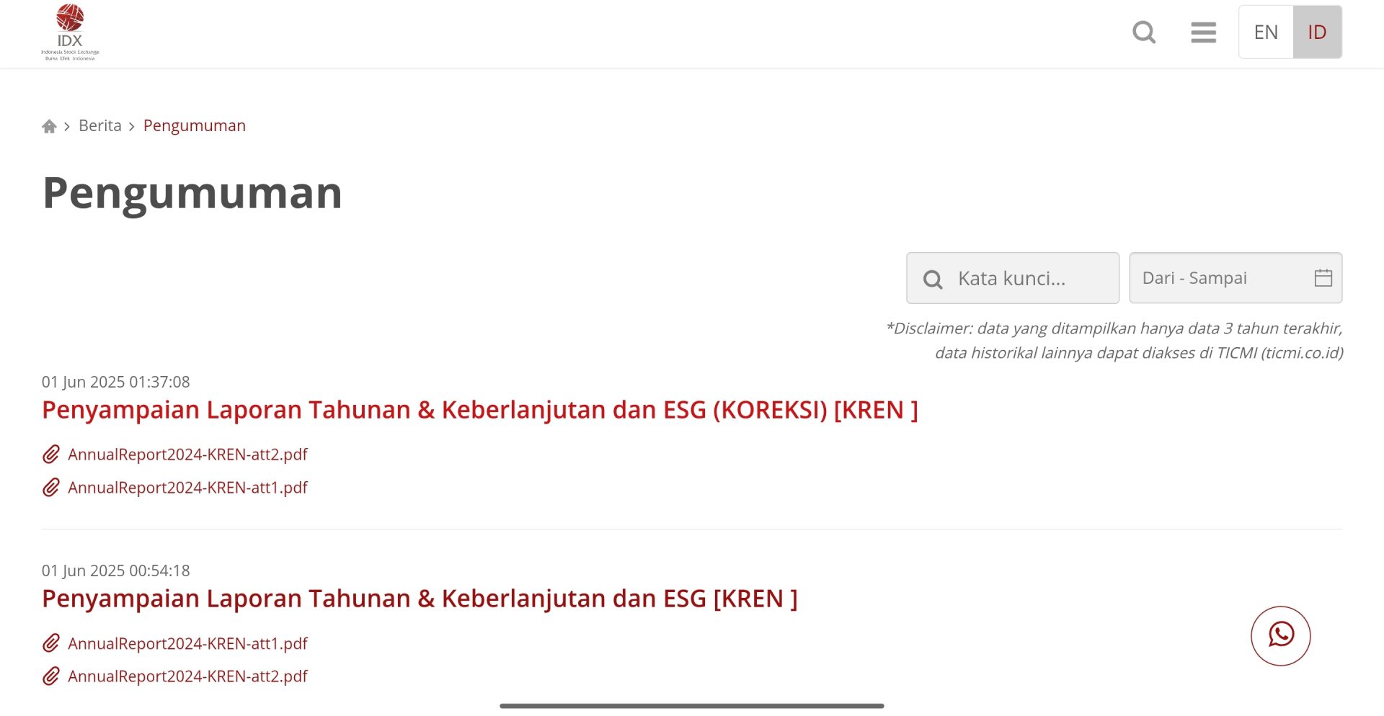Viewport: 1384px width, 716px height.
Task: Open the IDX logo homepage
Action: pyautogui.click(x=70, y=32)
